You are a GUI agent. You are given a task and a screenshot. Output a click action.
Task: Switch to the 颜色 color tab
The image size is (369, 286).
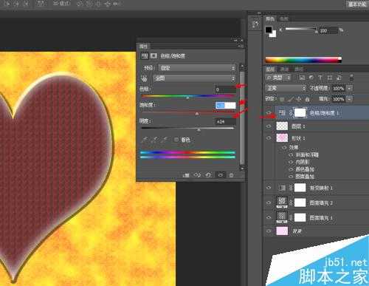click(x=270, y=19)
